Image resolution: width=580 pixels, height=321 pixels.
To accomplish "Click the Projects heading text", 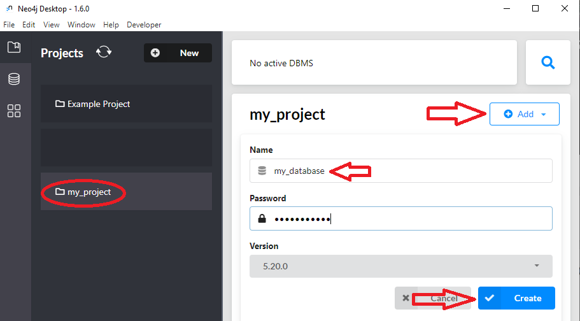I will pyautogui.click(x=62, y=53).
